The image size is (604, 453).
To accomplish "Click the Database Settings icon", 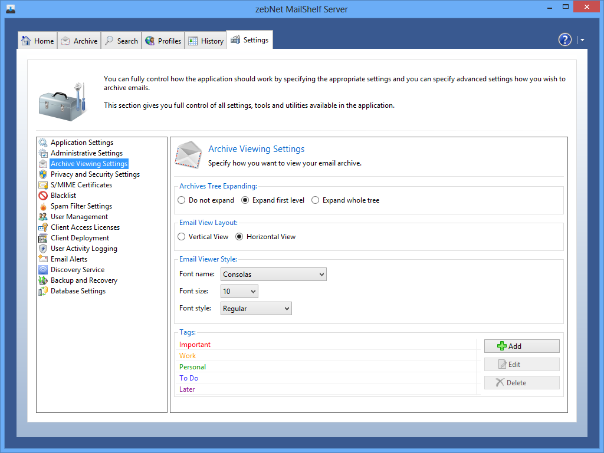I will (43, 291).
